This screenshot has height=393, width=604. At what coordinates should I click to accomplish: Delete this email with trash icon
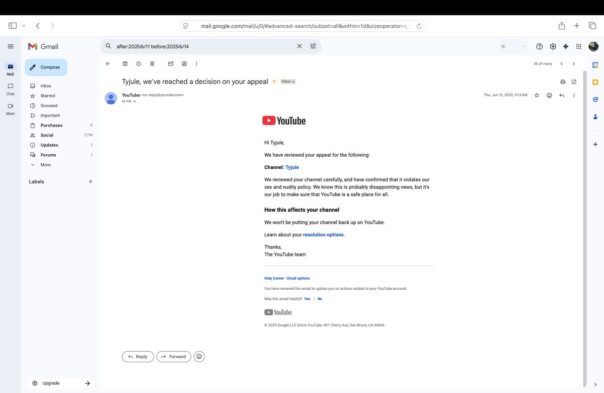[152, 64]
